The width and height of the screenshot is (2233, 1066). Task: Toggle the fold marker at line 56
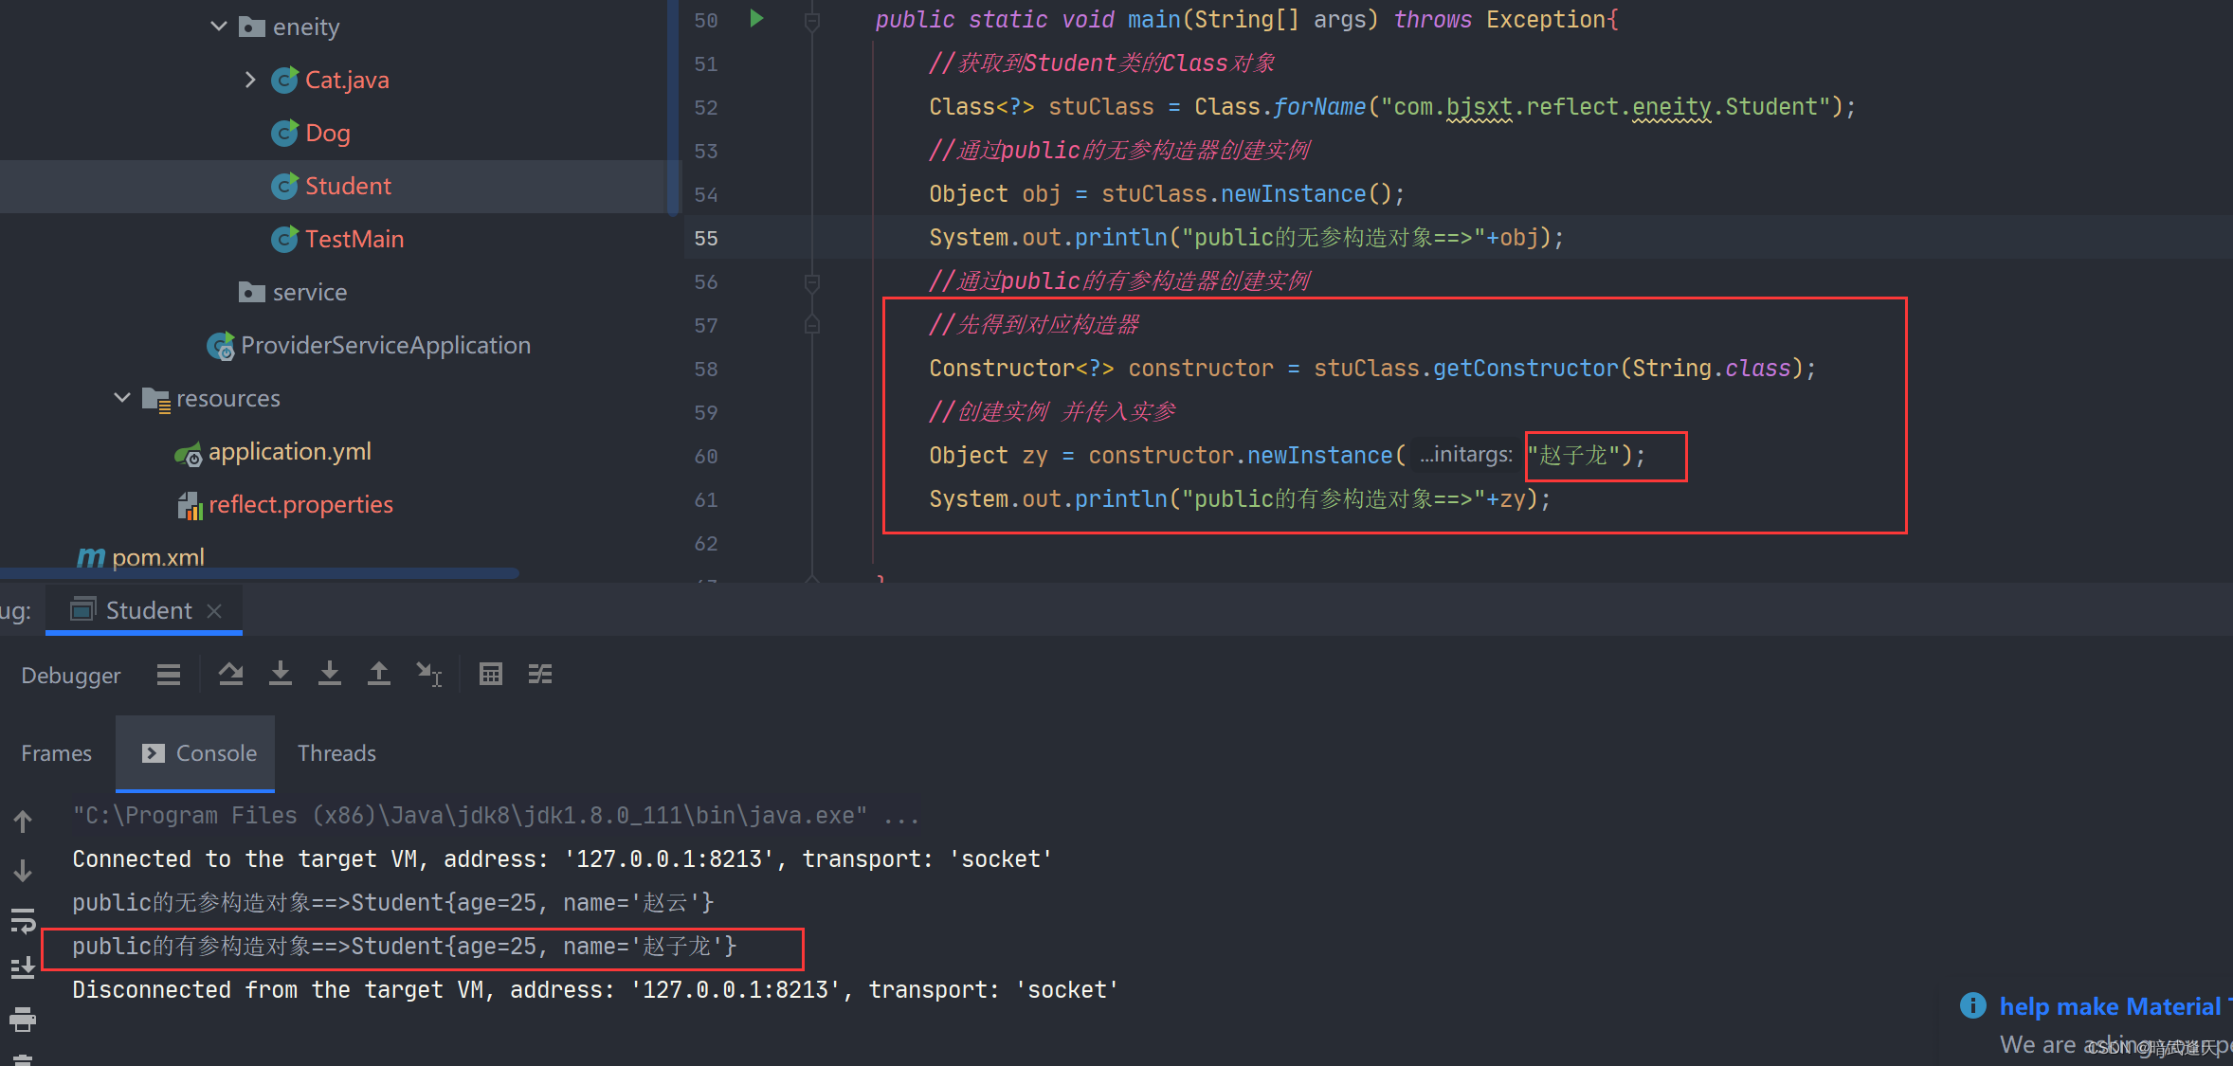click(811, 281)
